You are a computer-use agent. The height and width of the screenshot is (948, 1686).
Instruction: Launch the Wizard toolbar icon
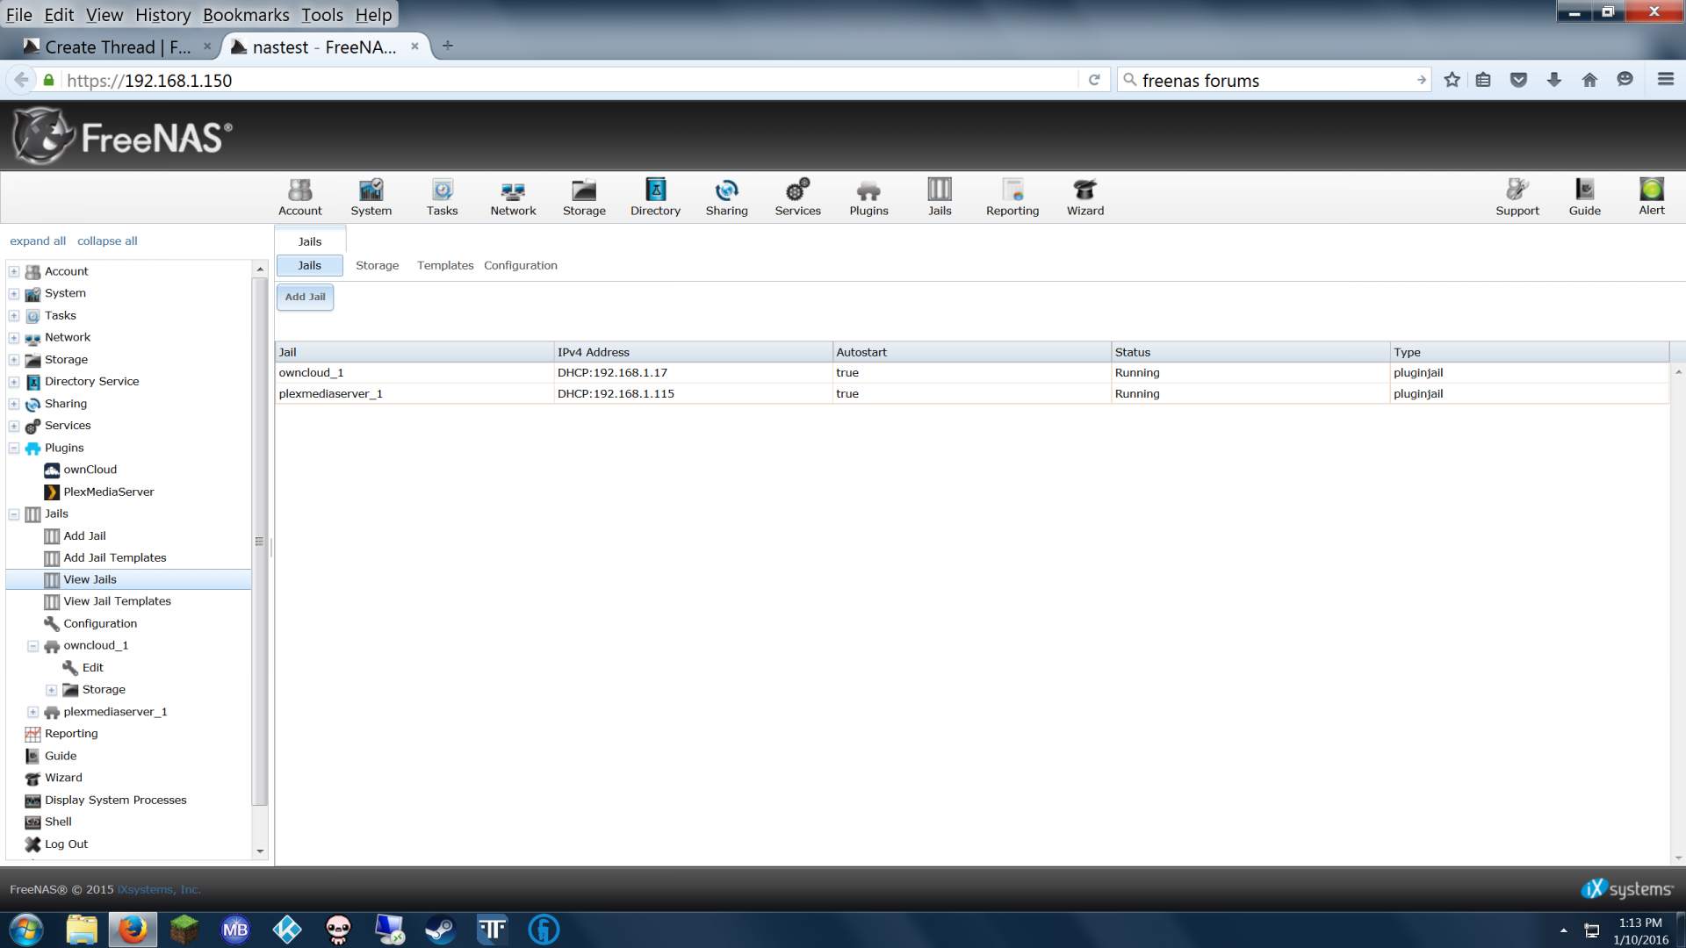pyautogui.click(x=1085, y=197)
